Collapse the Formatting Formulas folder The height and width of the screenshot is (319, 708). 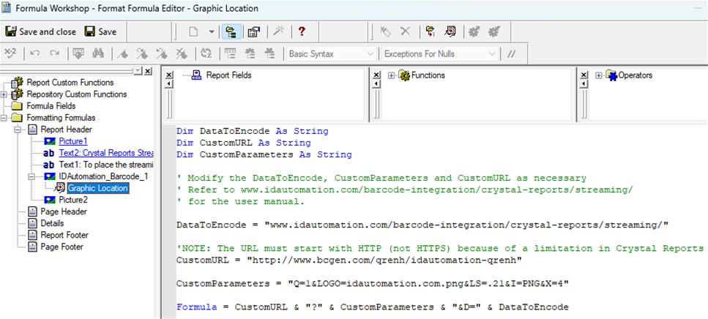point(4,118)
